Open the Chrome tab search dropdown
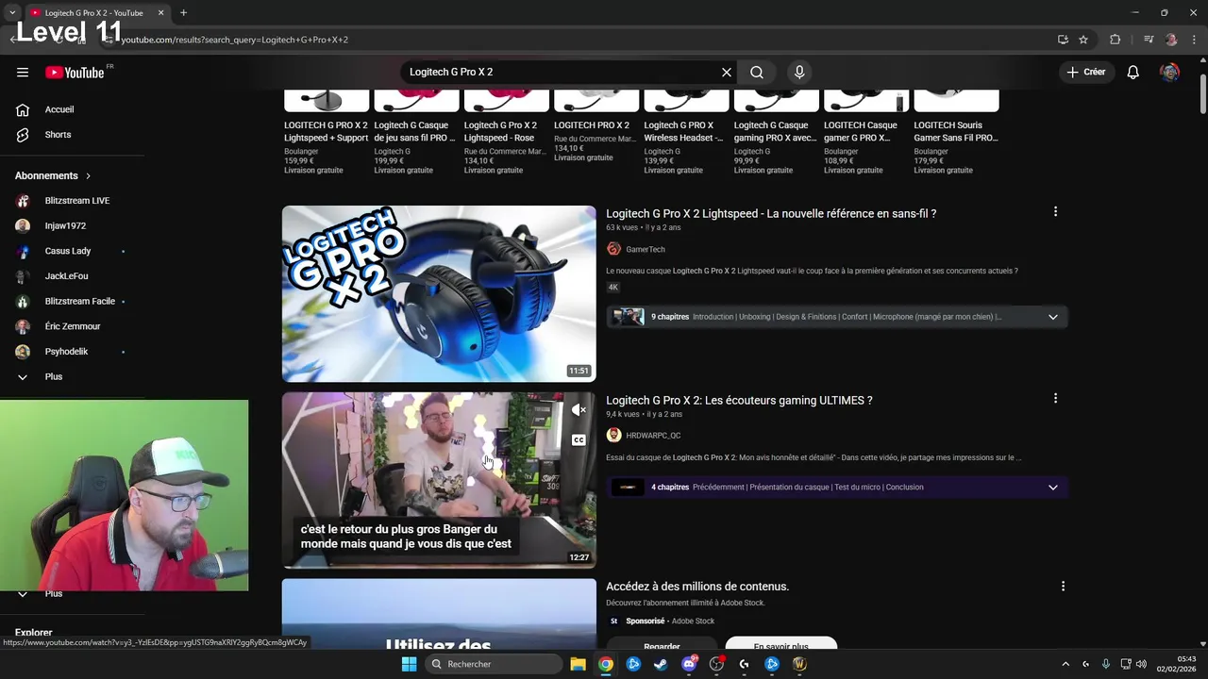 pos(12,12)
